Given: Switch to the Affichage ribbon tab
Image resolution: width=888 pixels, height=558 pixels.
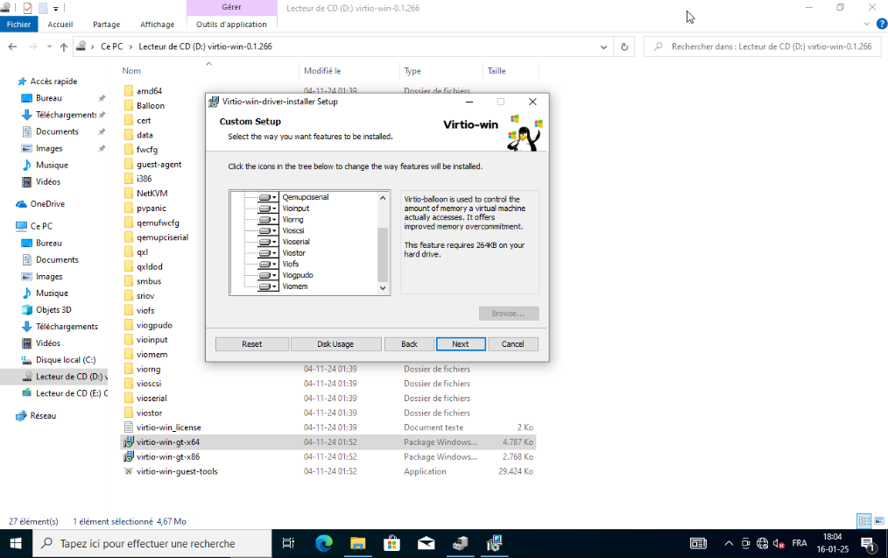Looking at the screenshot, I should 158,25.
